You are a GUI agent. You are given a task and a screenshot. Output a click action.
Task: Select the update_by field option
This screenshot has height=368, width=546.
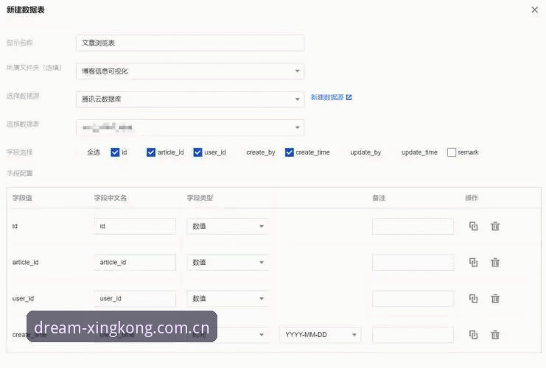point(365,152)
